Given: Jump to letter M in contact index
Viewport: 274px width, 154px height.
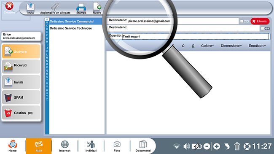Looking at the screenshot, I should point(47,58).
